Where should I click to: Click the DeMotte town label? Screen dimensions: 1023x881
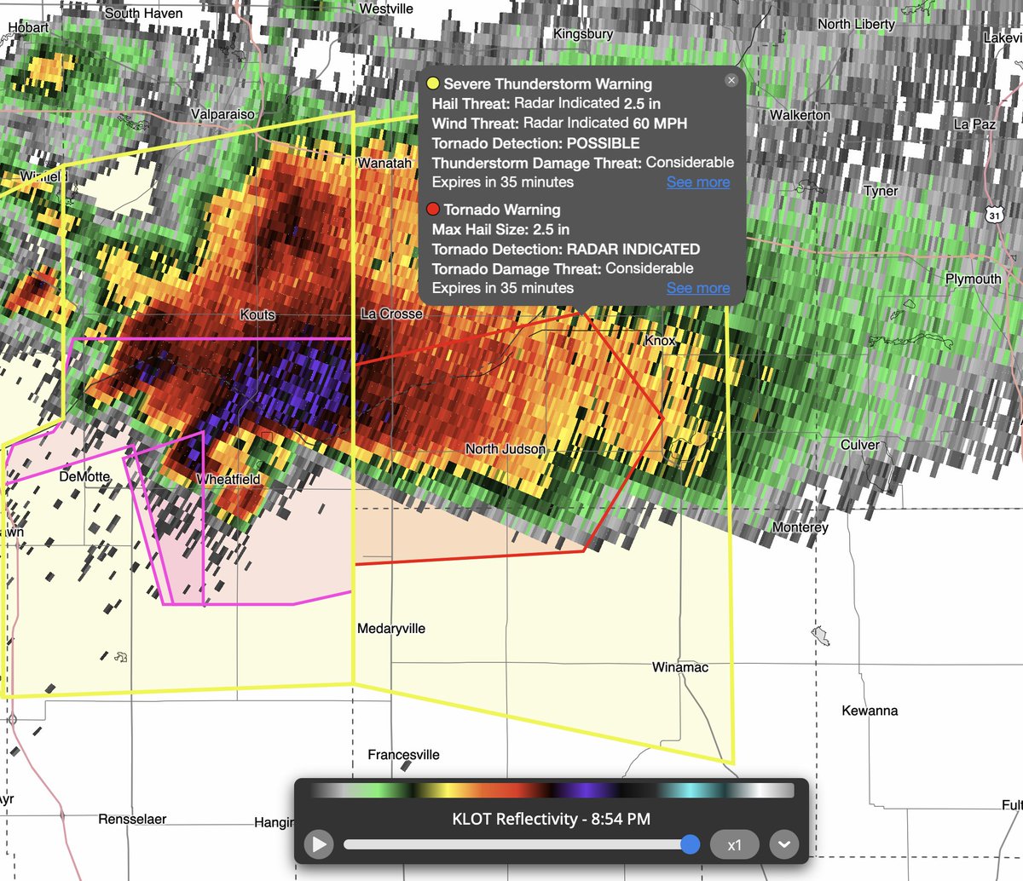coord(84,477)
